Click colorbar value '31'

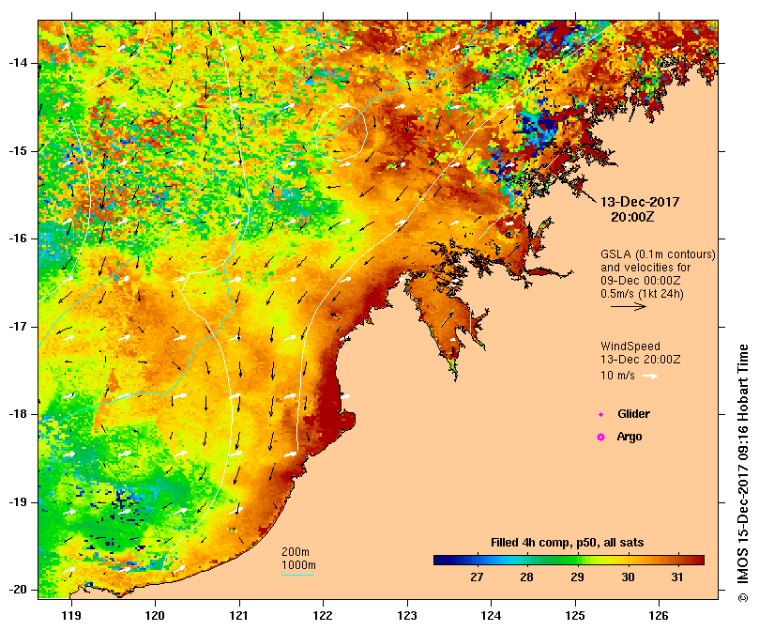coord(677,577)
